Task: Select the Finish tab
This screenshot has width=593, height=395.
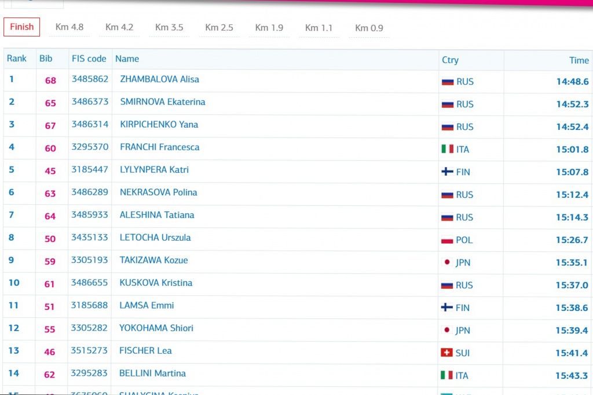Action: point(22,27)
